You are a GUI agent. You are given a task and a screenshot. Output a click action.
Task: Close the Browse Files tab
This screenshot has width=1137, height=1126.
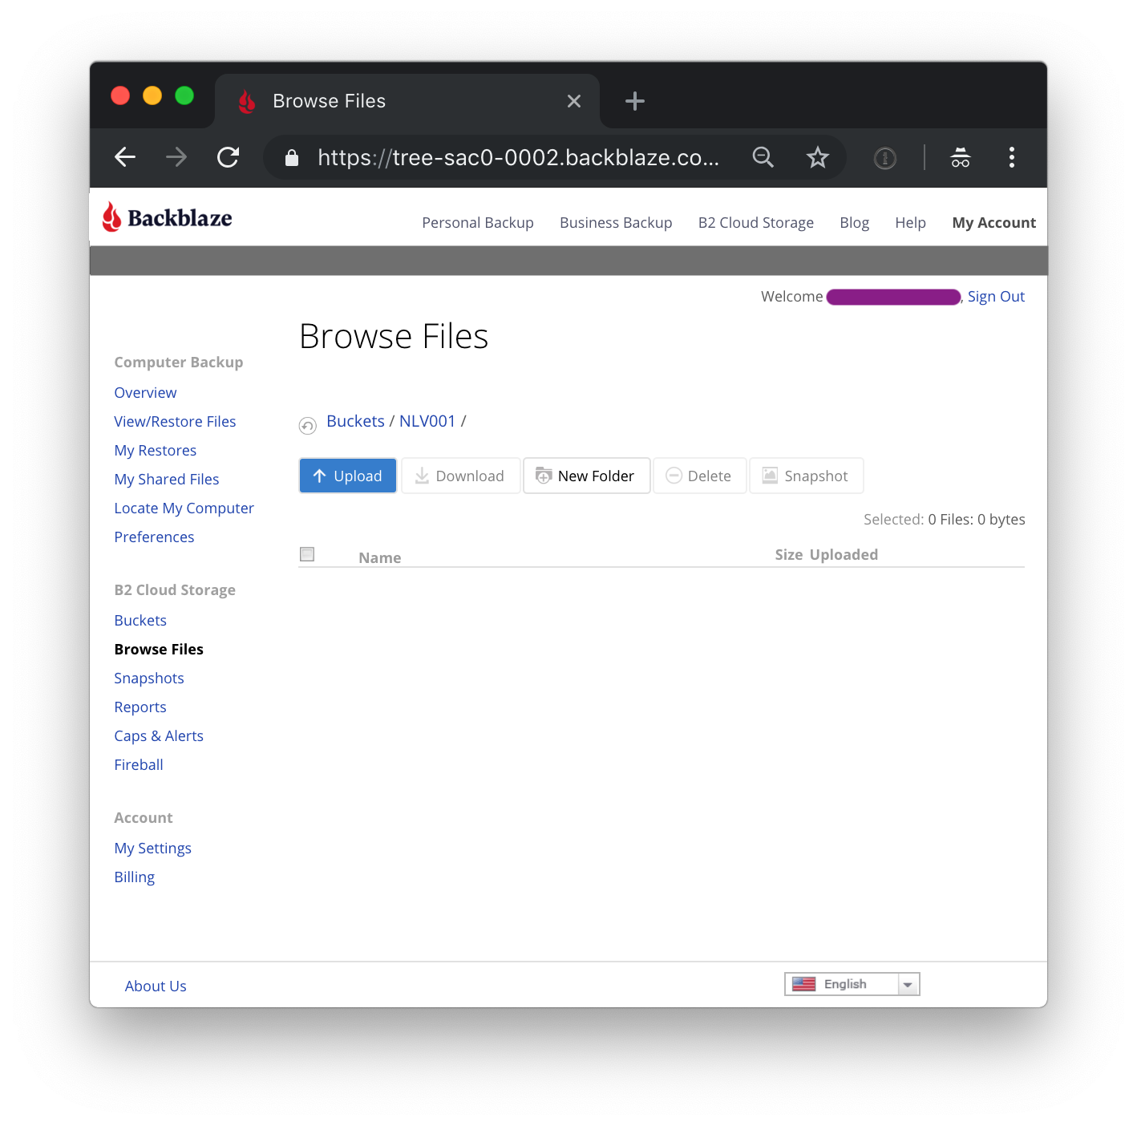(x=574, y=101)
